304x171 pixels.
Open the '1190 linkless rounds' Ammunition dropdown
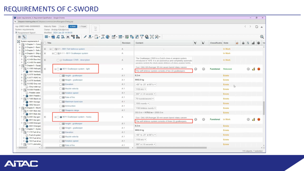pyautogui.click(x=146, y=108)
